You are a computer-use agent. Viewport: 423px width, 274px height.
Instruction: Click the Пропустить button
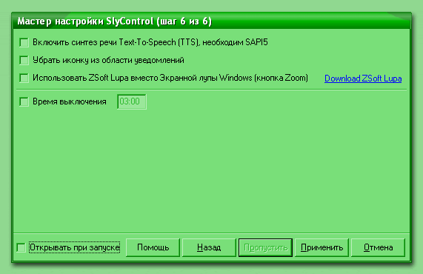click(265, 247)
